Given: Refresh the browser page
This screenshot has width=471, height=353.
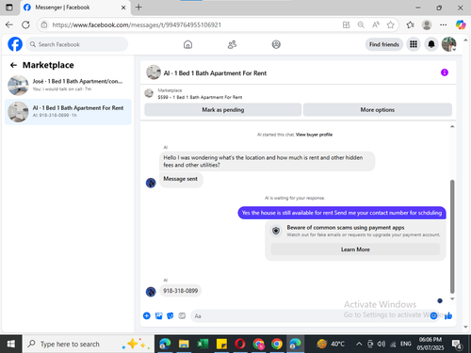Looking at the screenshot, I should (25, 24).
